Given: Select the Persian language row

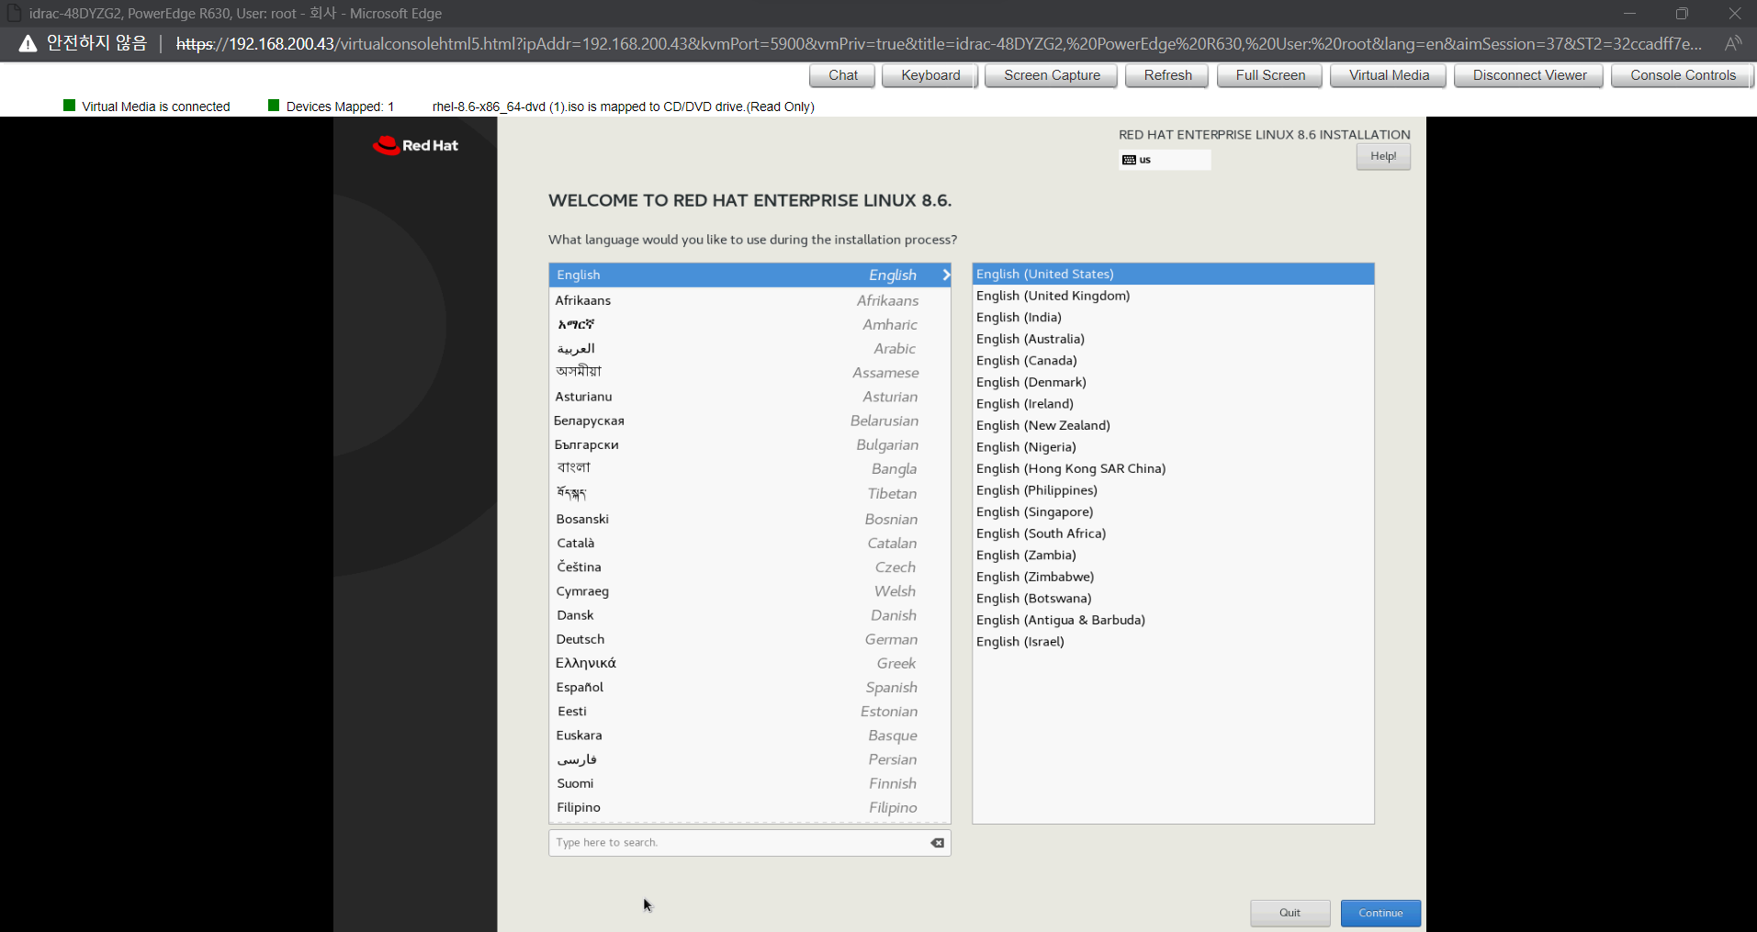Looking at the screenshot, I should [749, 759].
